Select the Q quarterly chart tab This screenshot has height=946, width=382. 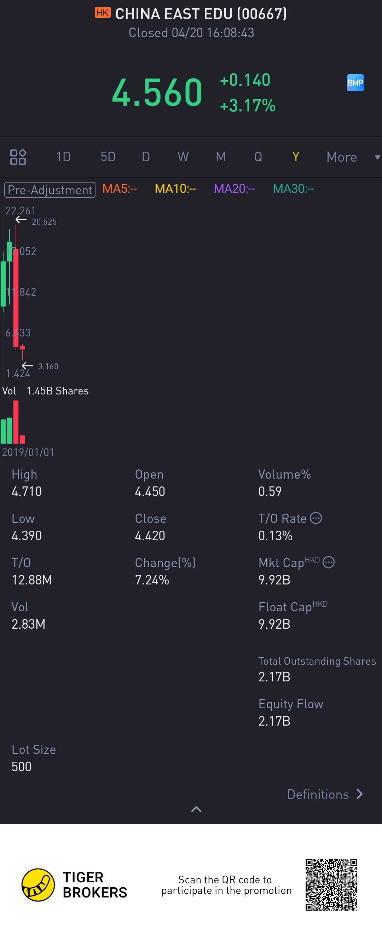tap(258, 157)
